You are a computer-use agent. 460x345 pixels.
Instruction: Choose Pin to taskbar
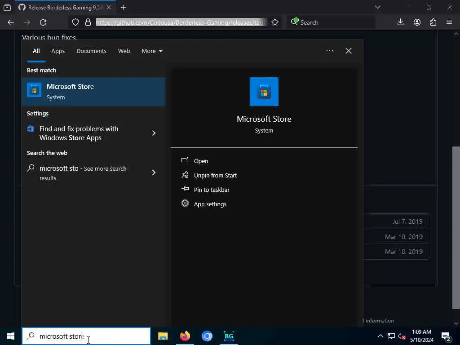tap(212, 190)
